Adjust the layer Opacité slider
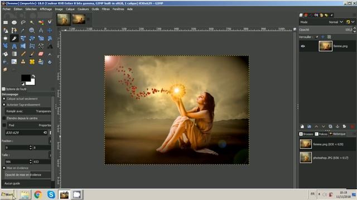This screenshot has width=357, height=200. 326,29
